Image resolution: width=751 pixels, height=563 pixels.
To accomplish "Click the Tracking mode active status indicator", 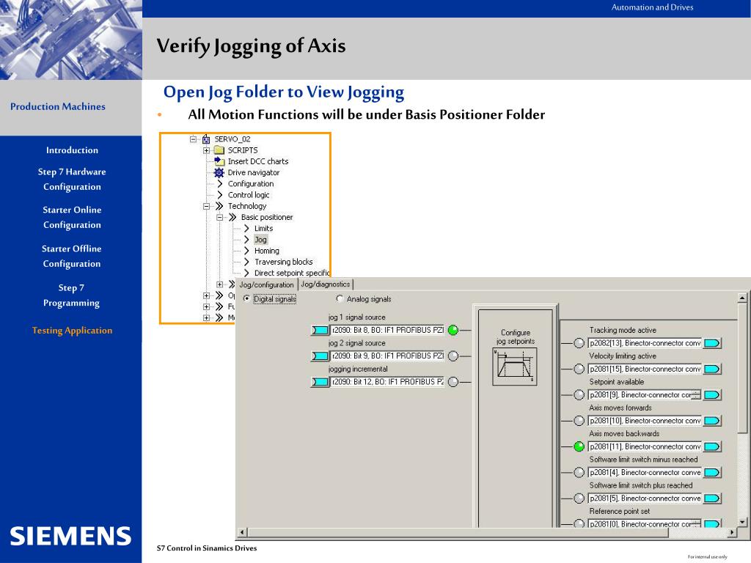I will [x=579, y=343].
